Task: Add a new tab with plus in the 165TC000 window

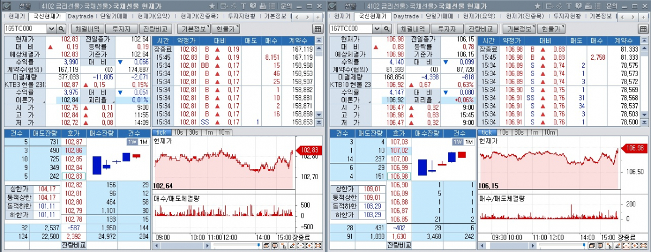Action: [x=318, y=17]
